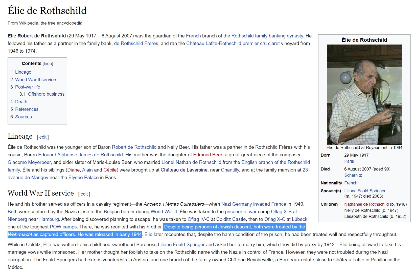Open the infobox photo of Élie de Rothschild
The height and width of the screenshot is (276, 415).
pos(364,95)
